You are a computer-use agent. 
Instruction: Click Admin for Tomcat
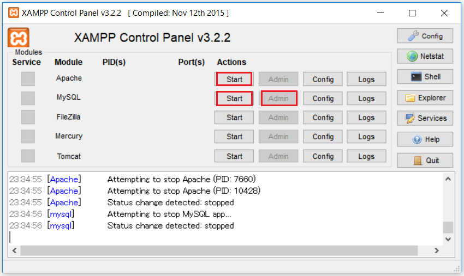(x=278, y=156)
